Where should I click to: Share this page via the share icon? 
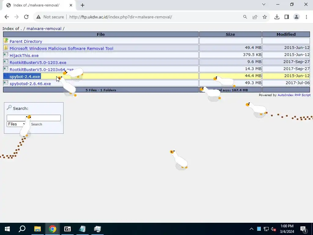[x=255, y=17]
